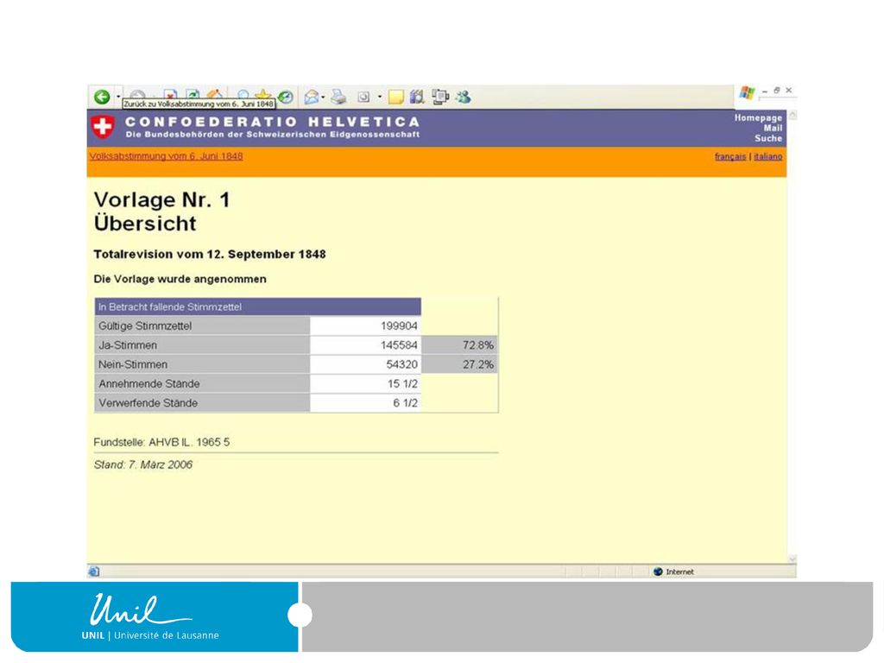Viewport: 884px width, 663px height.
Task: Expand the Edit icon dropdown arrow
Action: [x=380, y=97]
